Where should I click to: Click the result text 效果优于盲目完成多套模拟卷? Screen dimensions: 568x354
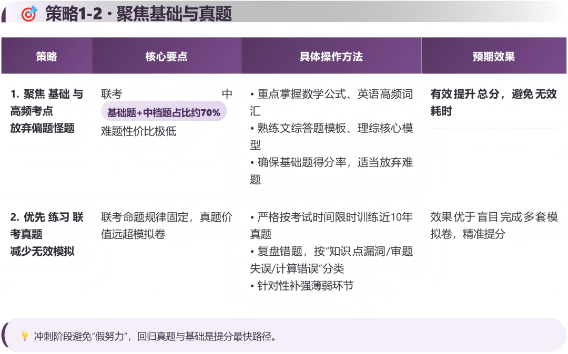pos(493,225)
